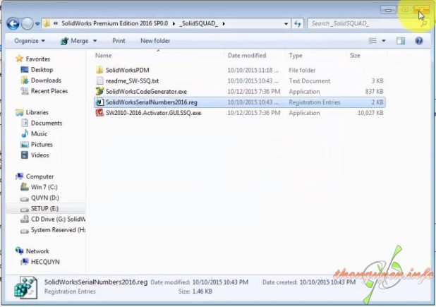This screenshot has height=307, width=436.
Task: Toggle the preview pane button
Action: coord(401,41)
